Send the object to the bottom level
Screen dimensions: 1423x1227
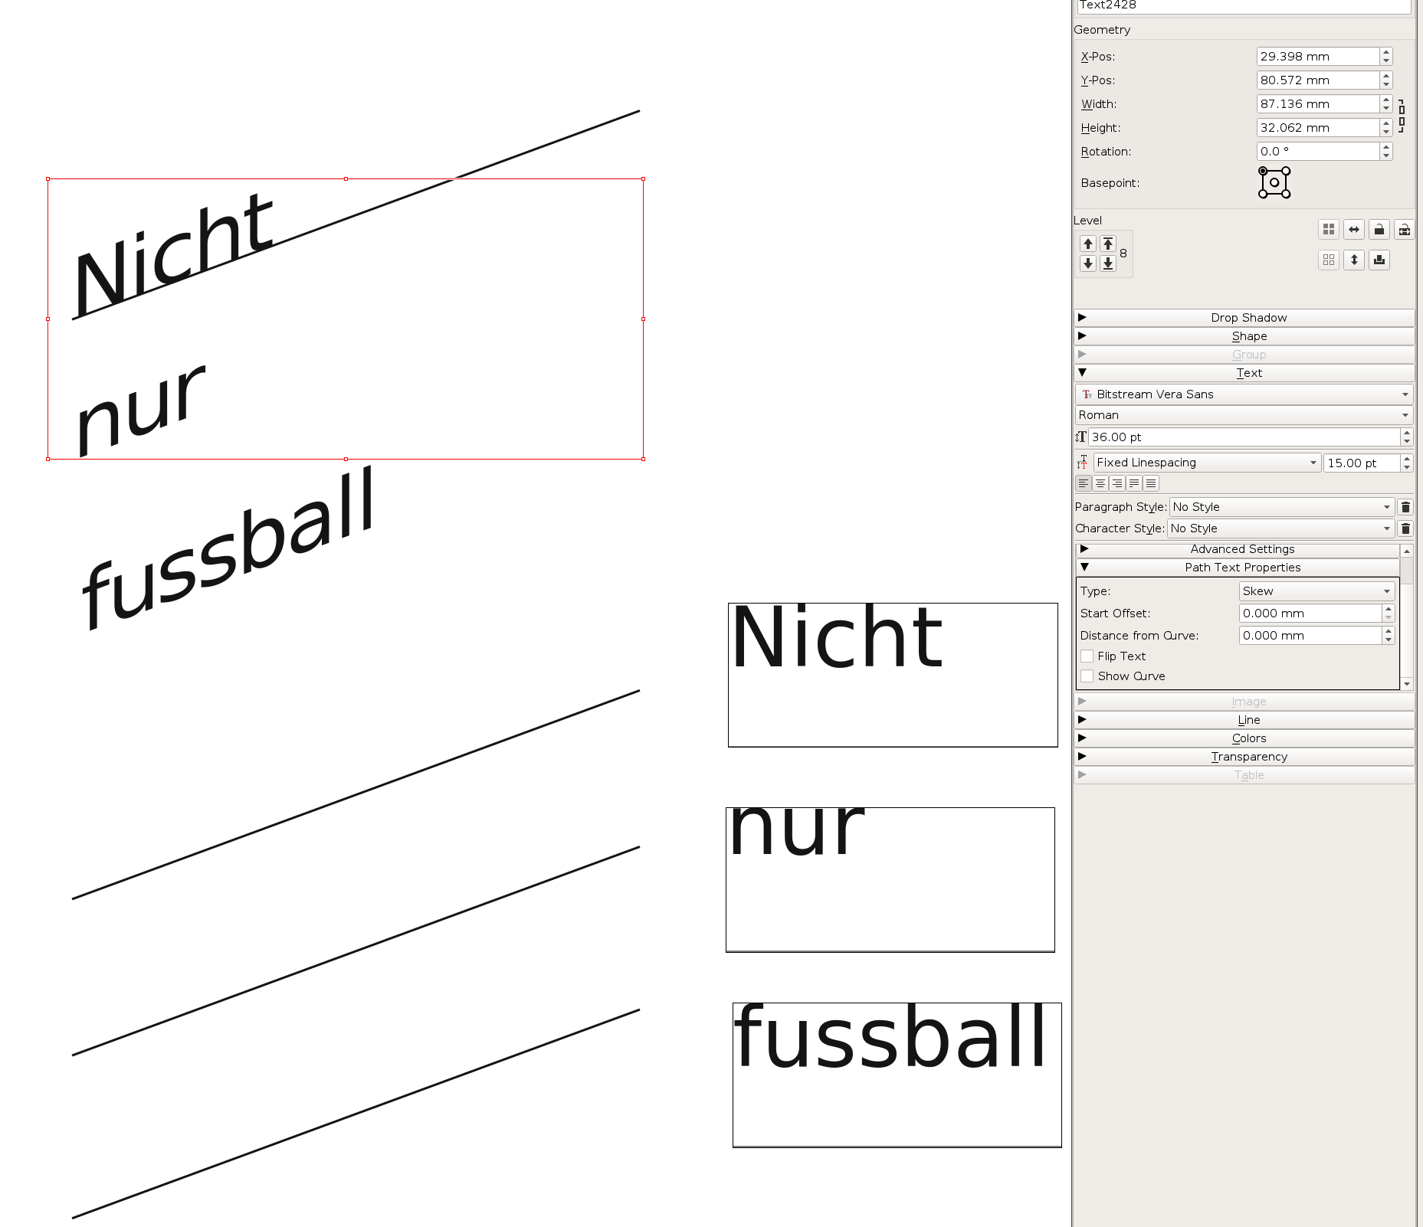point(1108,264)
